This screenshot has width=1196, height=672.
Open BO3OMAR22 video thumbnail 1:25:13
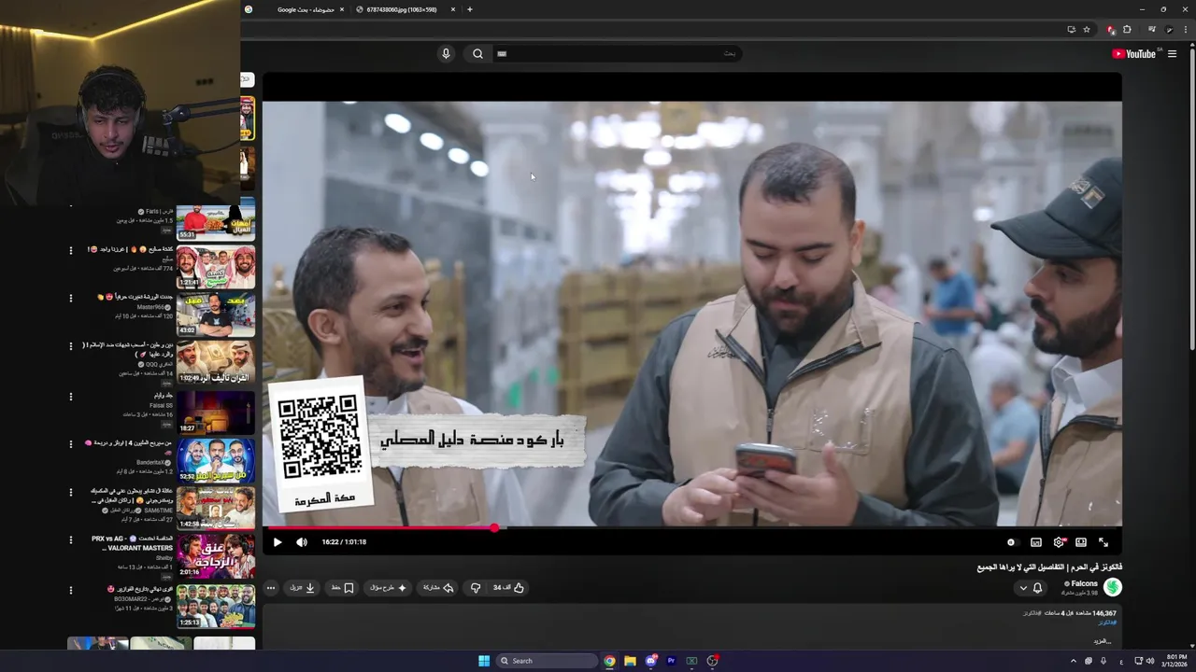216,606
